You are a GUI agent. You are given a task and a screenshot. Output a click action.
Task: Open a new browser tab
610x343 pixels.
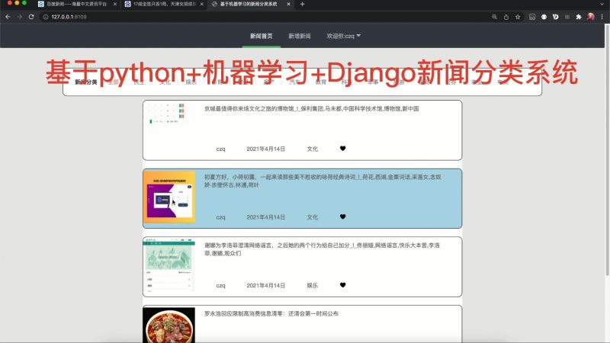click(302, 4)
